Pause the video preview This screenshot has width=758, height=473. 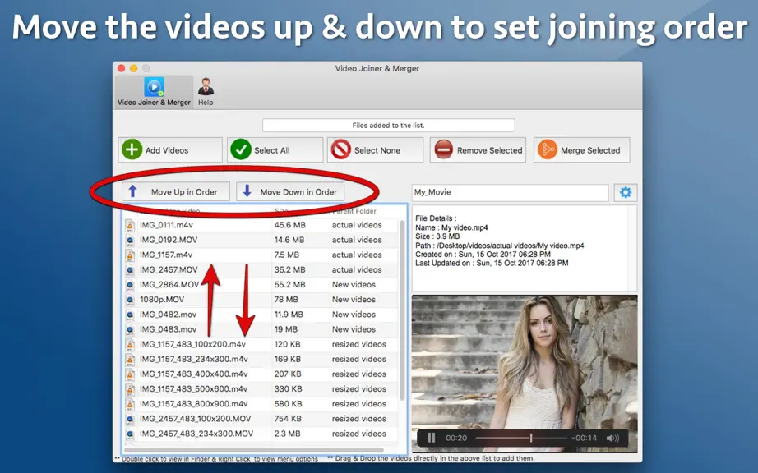(432, 438)
